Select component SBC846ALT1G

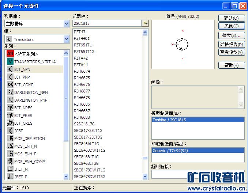pyautogui.click(x=86, y=144)
